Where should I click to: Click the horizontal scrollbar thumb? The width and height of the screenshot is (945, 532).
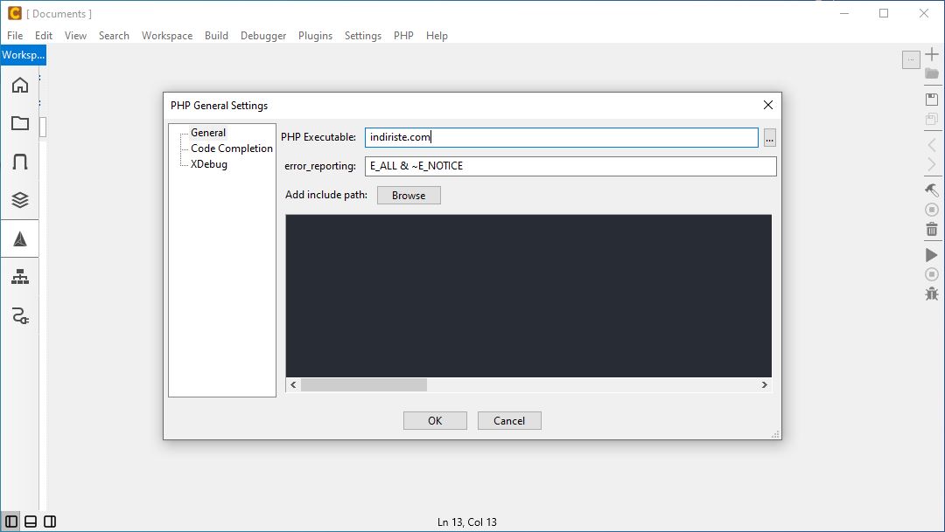(364, 384)
